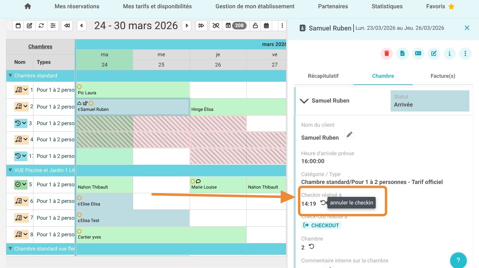Open the document file icon

pos(403,53)
